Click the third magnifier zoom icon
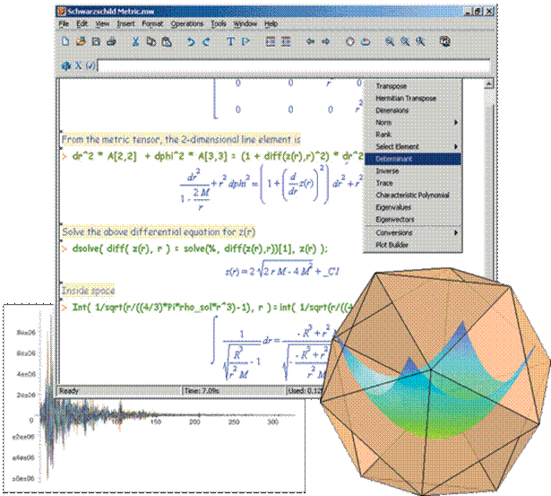The image size is (551, 496). tap(420, 41)
